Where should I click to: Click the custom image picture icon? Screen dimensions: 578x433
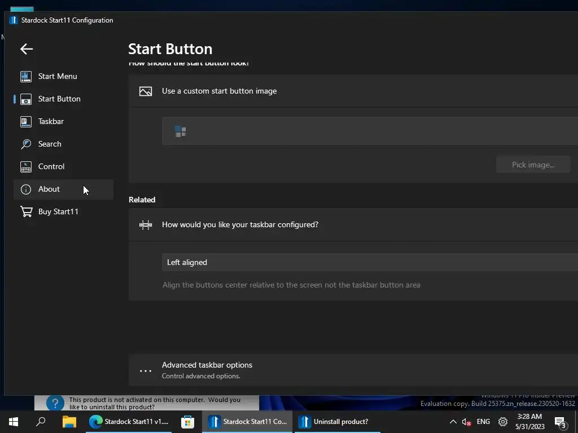point(146,91)
